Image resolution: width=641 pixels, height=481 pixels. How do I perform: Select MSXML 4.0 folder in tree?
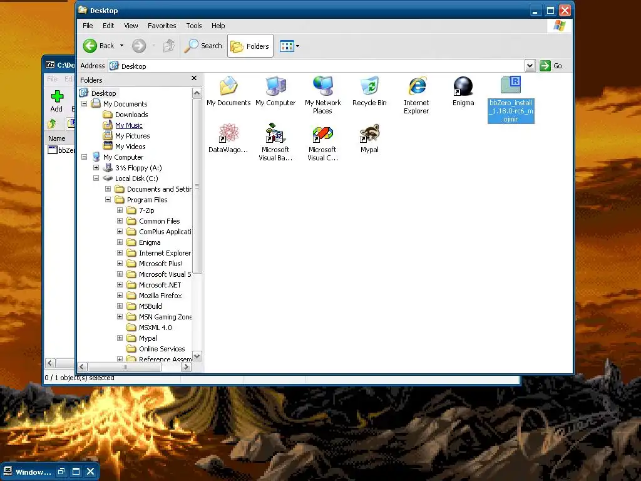pos(155,327)
